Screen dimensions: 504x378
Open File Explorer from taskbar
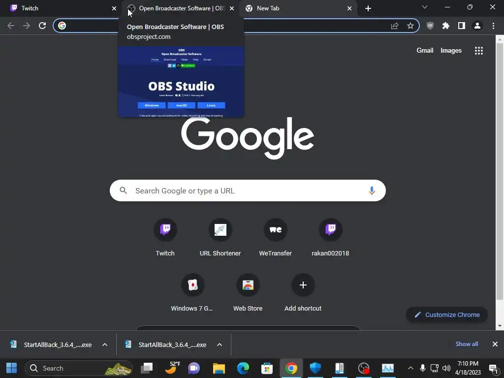click(219, 368)
